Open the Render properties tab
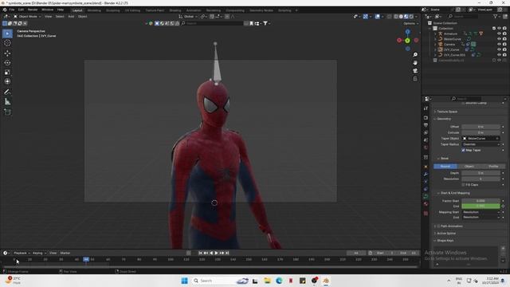The image size is (510, 287). (426, 117)
